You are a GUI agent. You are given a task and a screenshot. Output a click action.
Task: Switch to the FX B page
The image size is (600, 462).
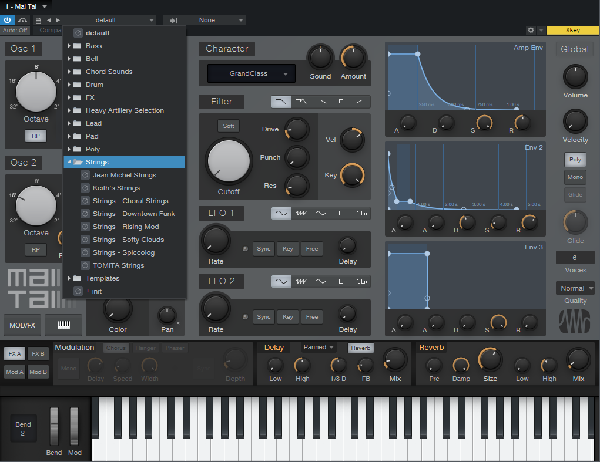pyautogui.click(x=38, y=353)
